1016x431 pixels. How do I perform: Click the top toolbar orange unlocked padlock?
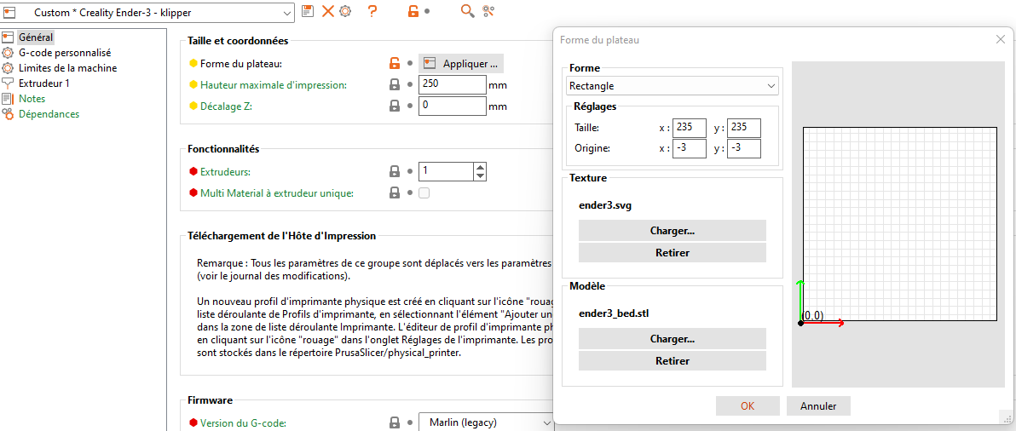[x=413, y=11]
